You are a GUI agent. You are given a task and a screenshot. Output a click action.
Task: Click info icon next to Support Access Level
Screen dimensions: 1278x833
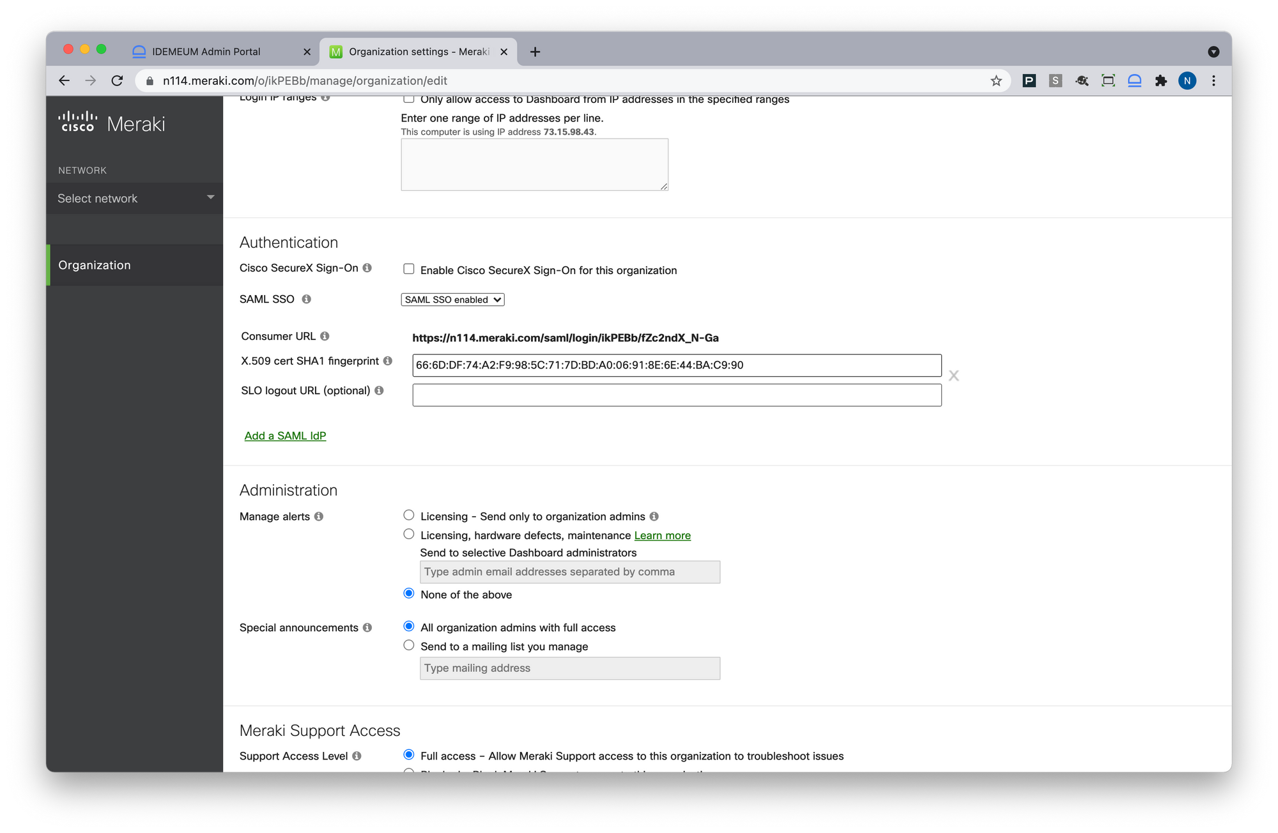357,756
